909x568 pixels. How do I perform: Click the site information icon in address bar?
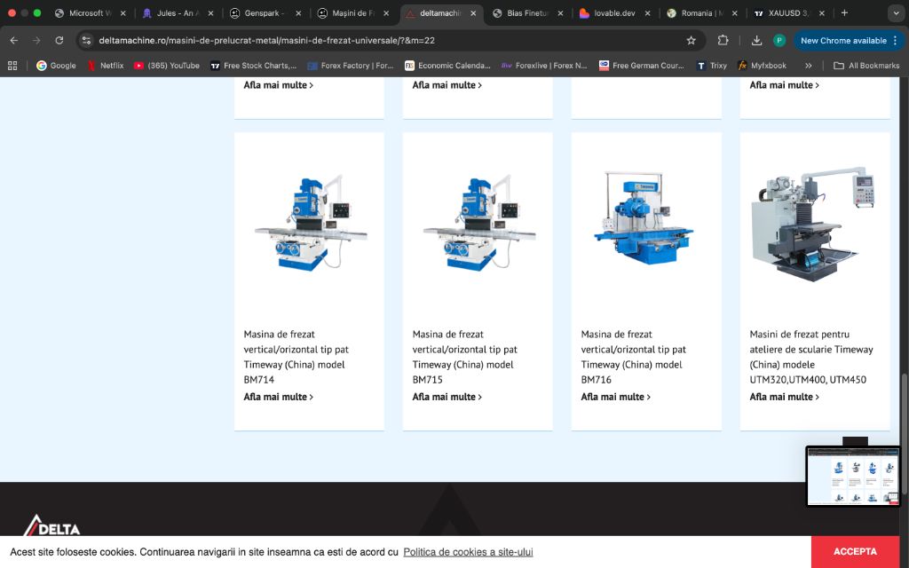pyautogui.click(x=86, y=40)
